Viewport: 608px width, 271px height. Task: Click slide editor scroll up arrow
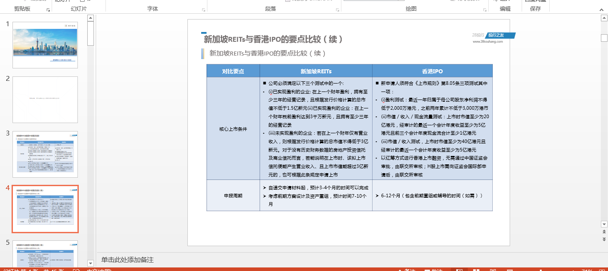coord(604,18)
